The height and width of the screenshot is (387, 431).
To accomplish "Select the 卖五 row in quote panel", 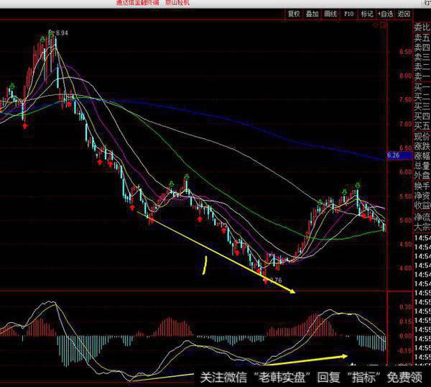I will click(x=422, y=37).
